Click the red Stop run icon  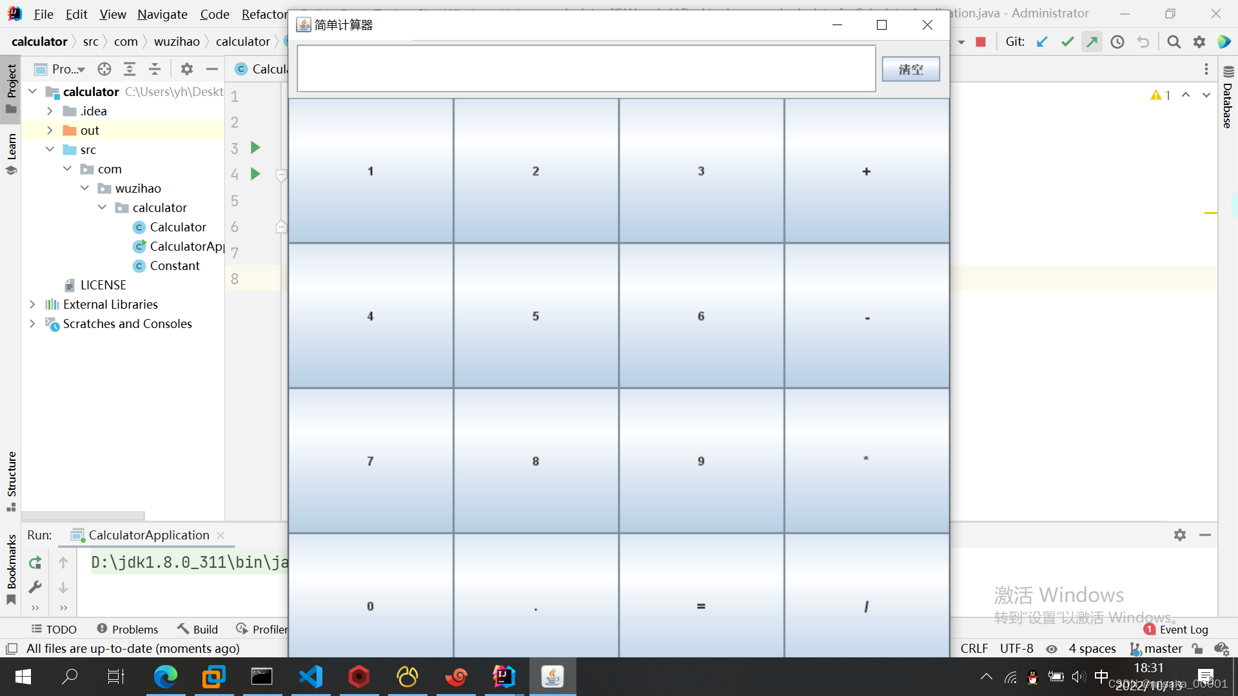click(x=981, y=42)
